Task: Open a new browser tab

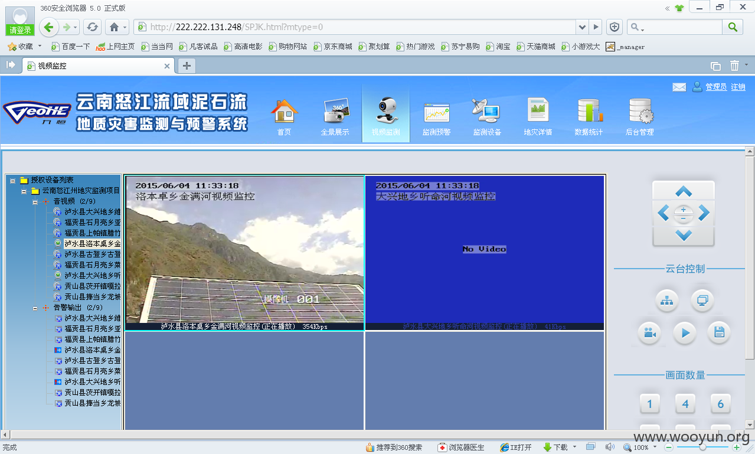Action: 187,66
